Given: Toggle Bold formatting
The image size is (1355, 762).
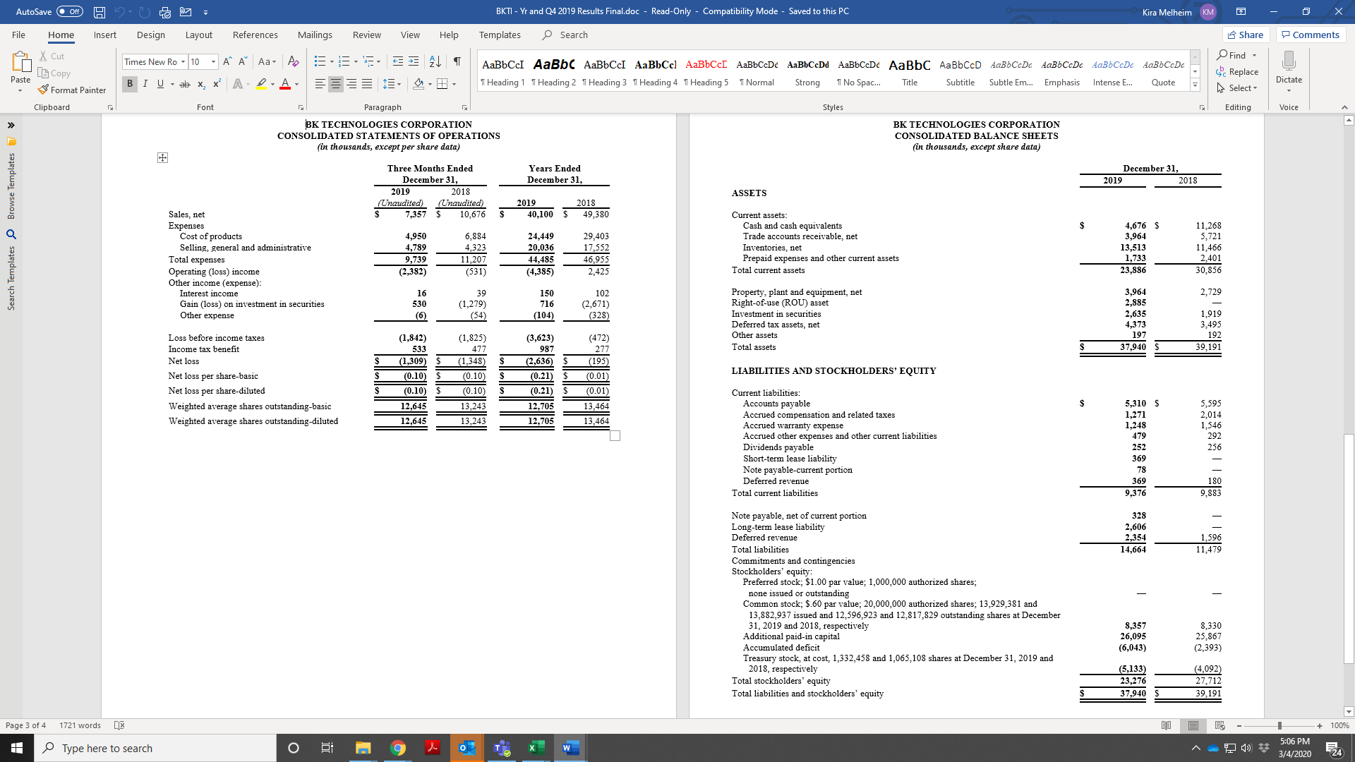Looking at the screenshot, I should pos(130,84).
